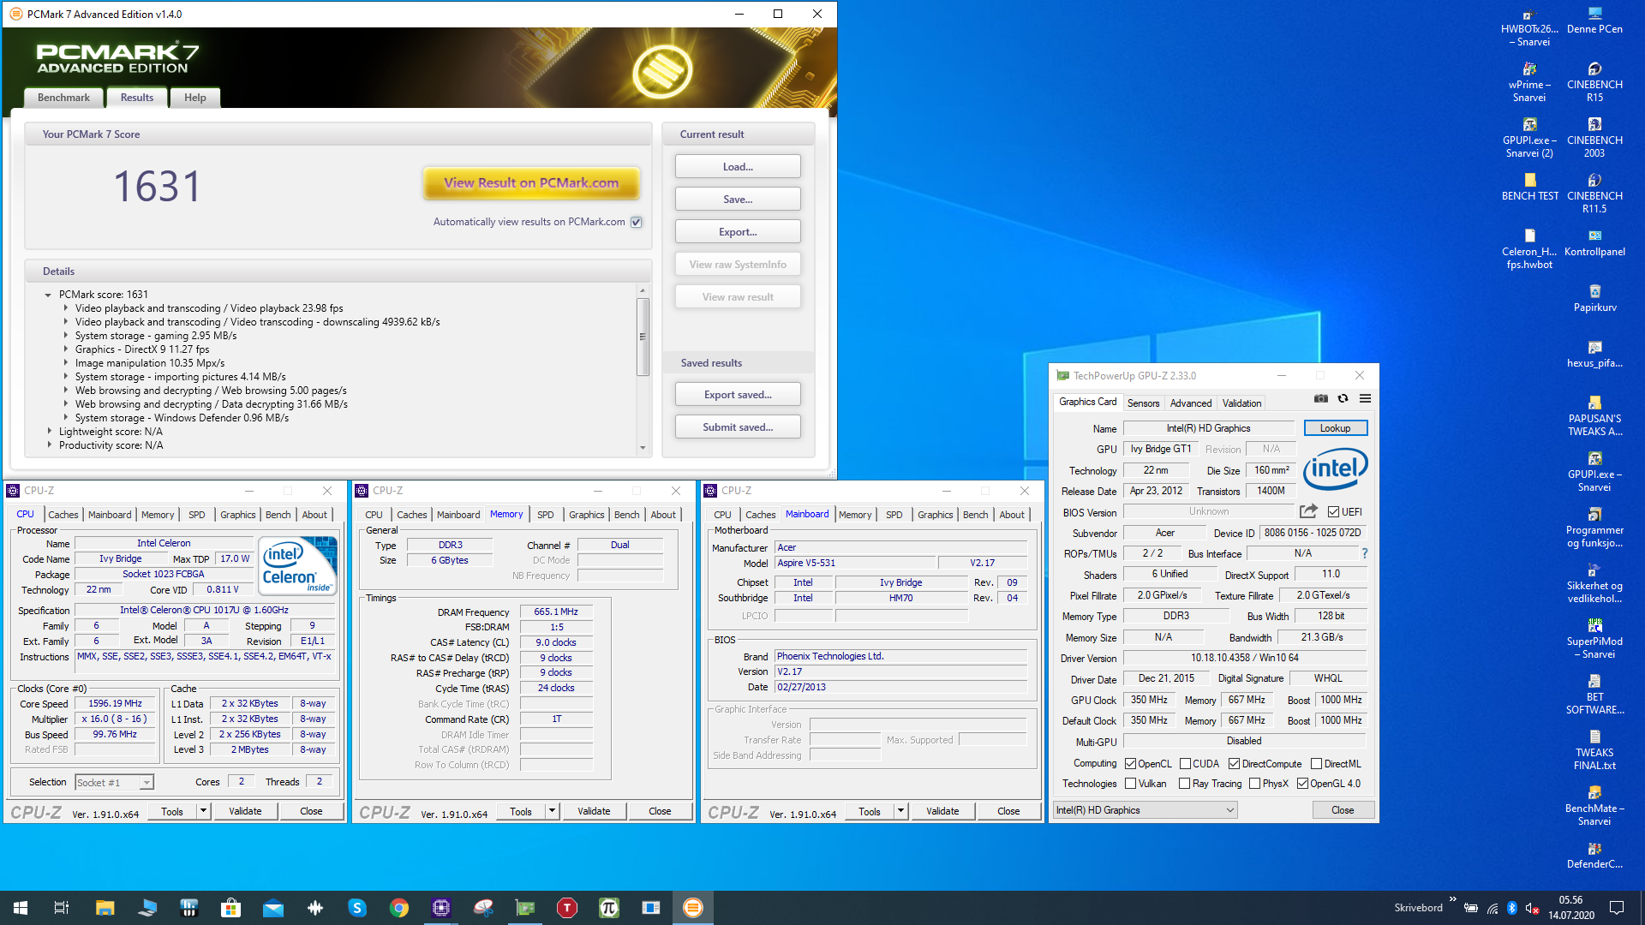Viewport: 1645px width, 925px height.
Task: Open File Explorer from taskbar
Action: (x=105, y=908)
